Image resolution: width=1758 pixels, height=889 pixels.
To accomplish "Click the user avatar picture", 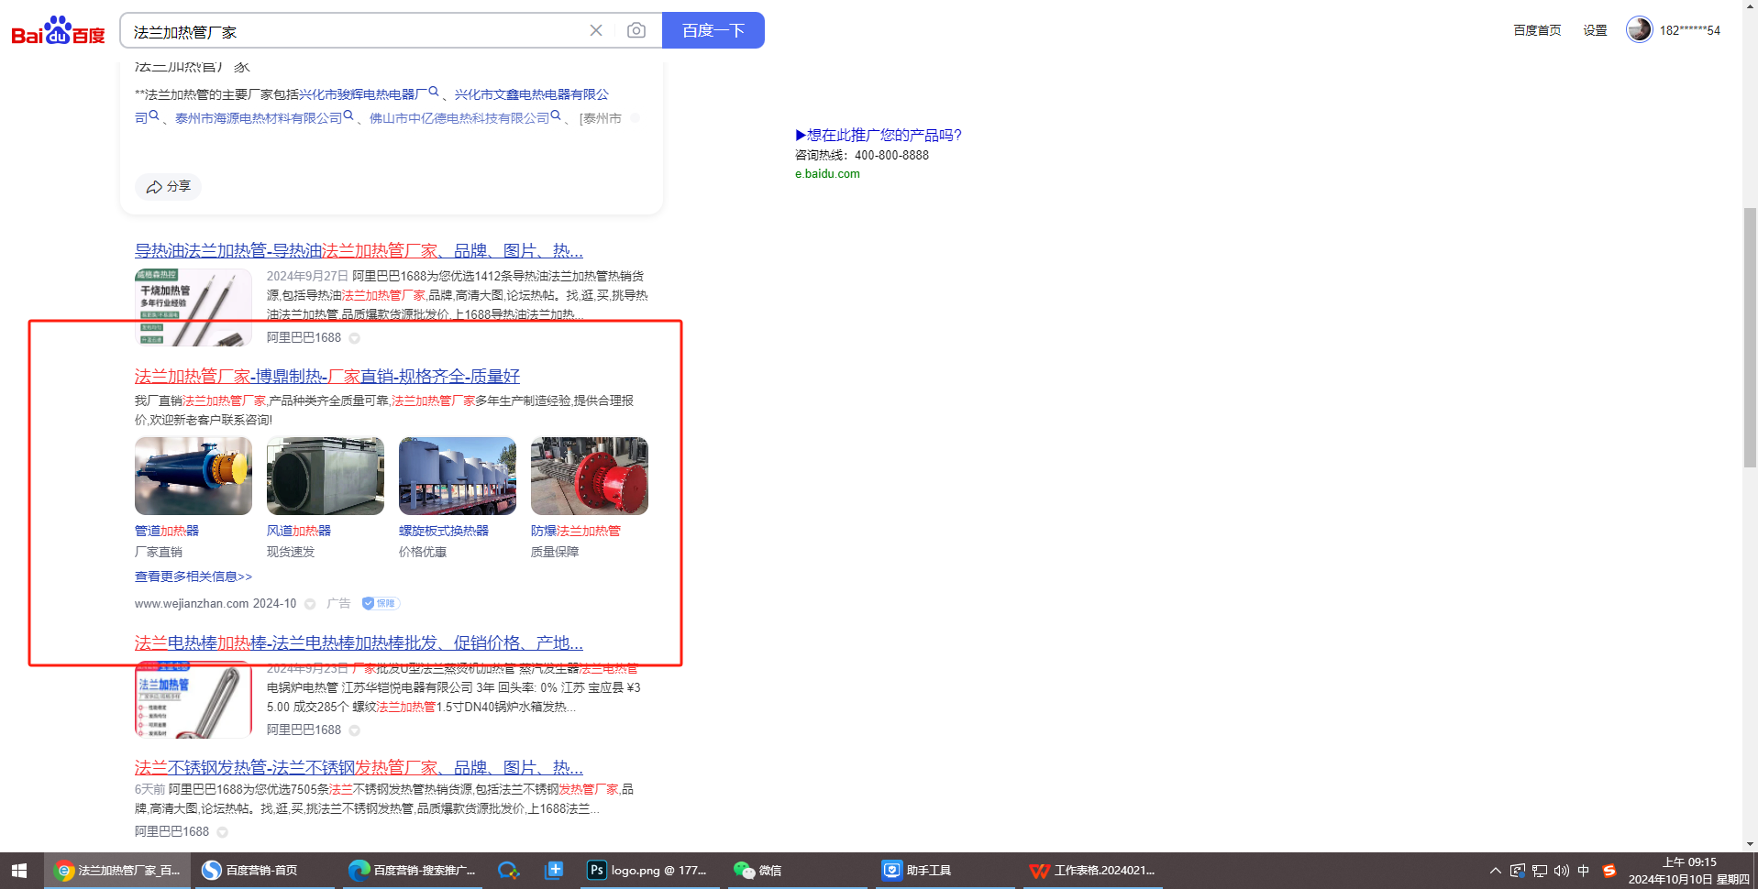I will point(1639,29).
